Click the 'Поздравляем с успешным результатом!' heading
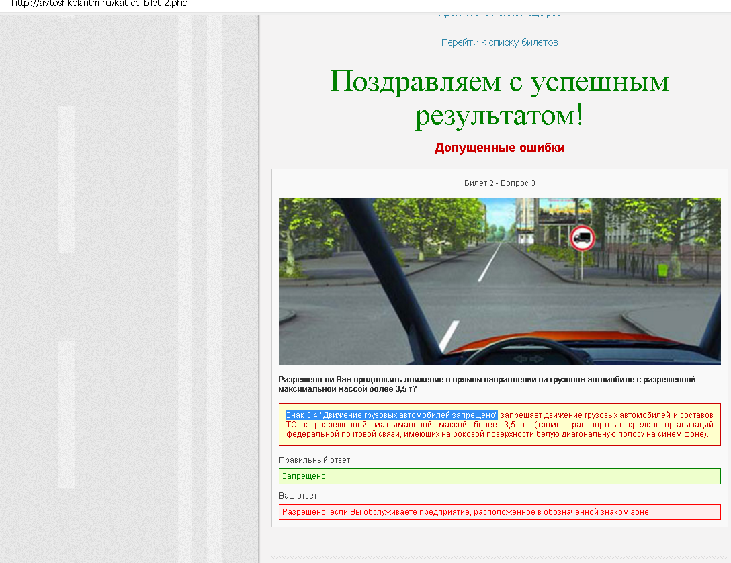Viewport: 731px width, 563px height. 499,98
